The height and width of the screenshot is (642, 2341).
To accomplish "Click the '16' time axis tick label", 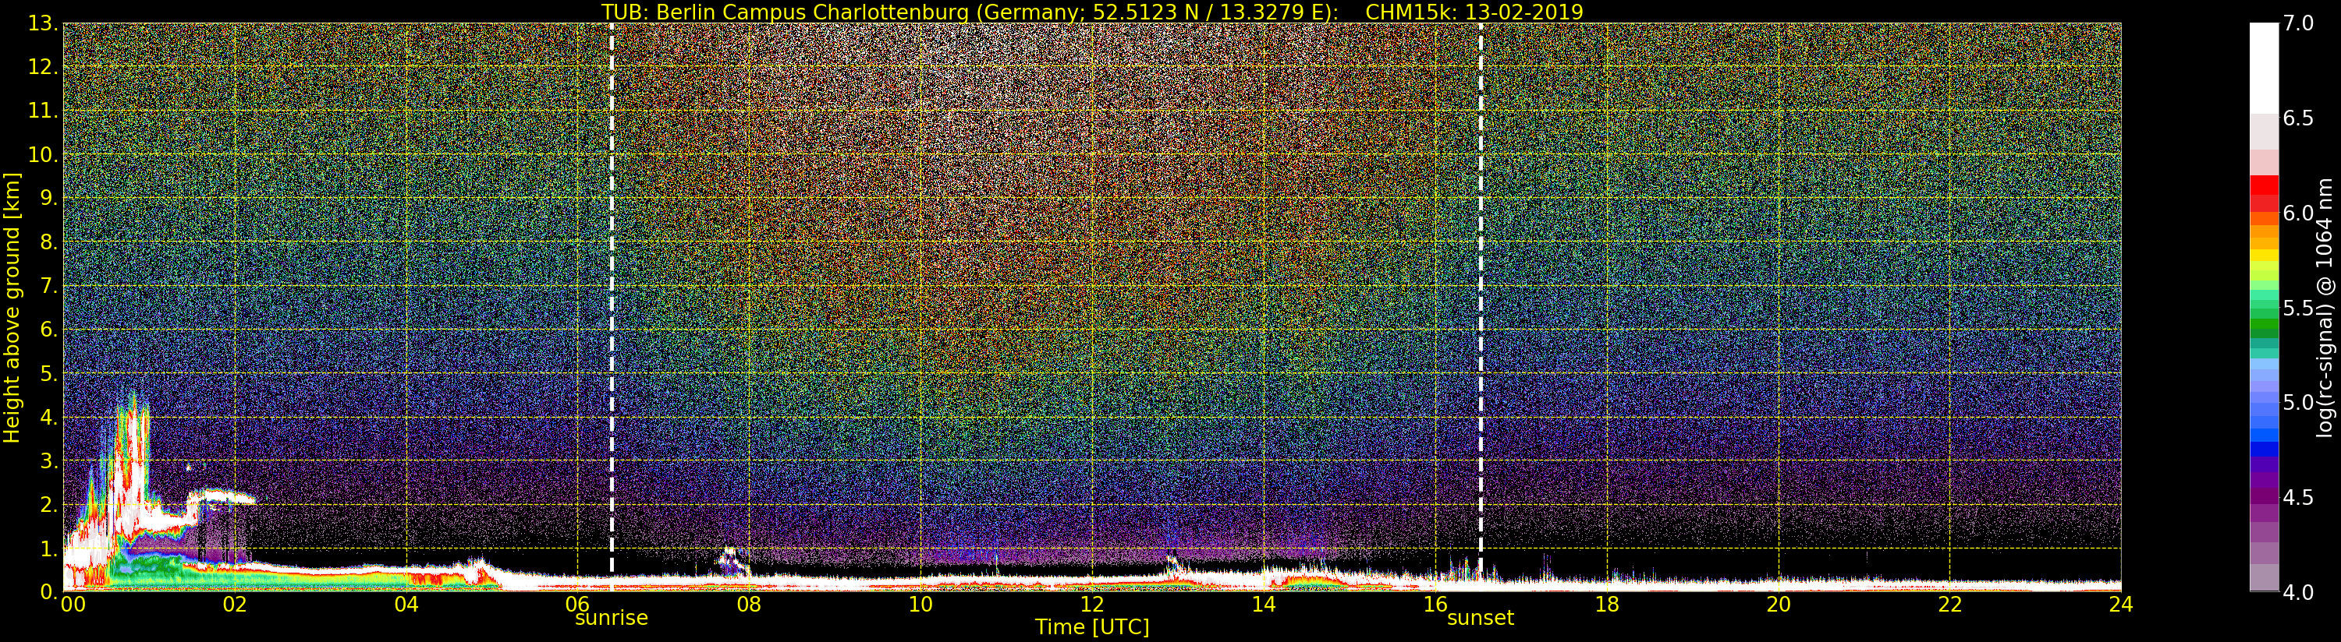I will [x=1435, y=605].
